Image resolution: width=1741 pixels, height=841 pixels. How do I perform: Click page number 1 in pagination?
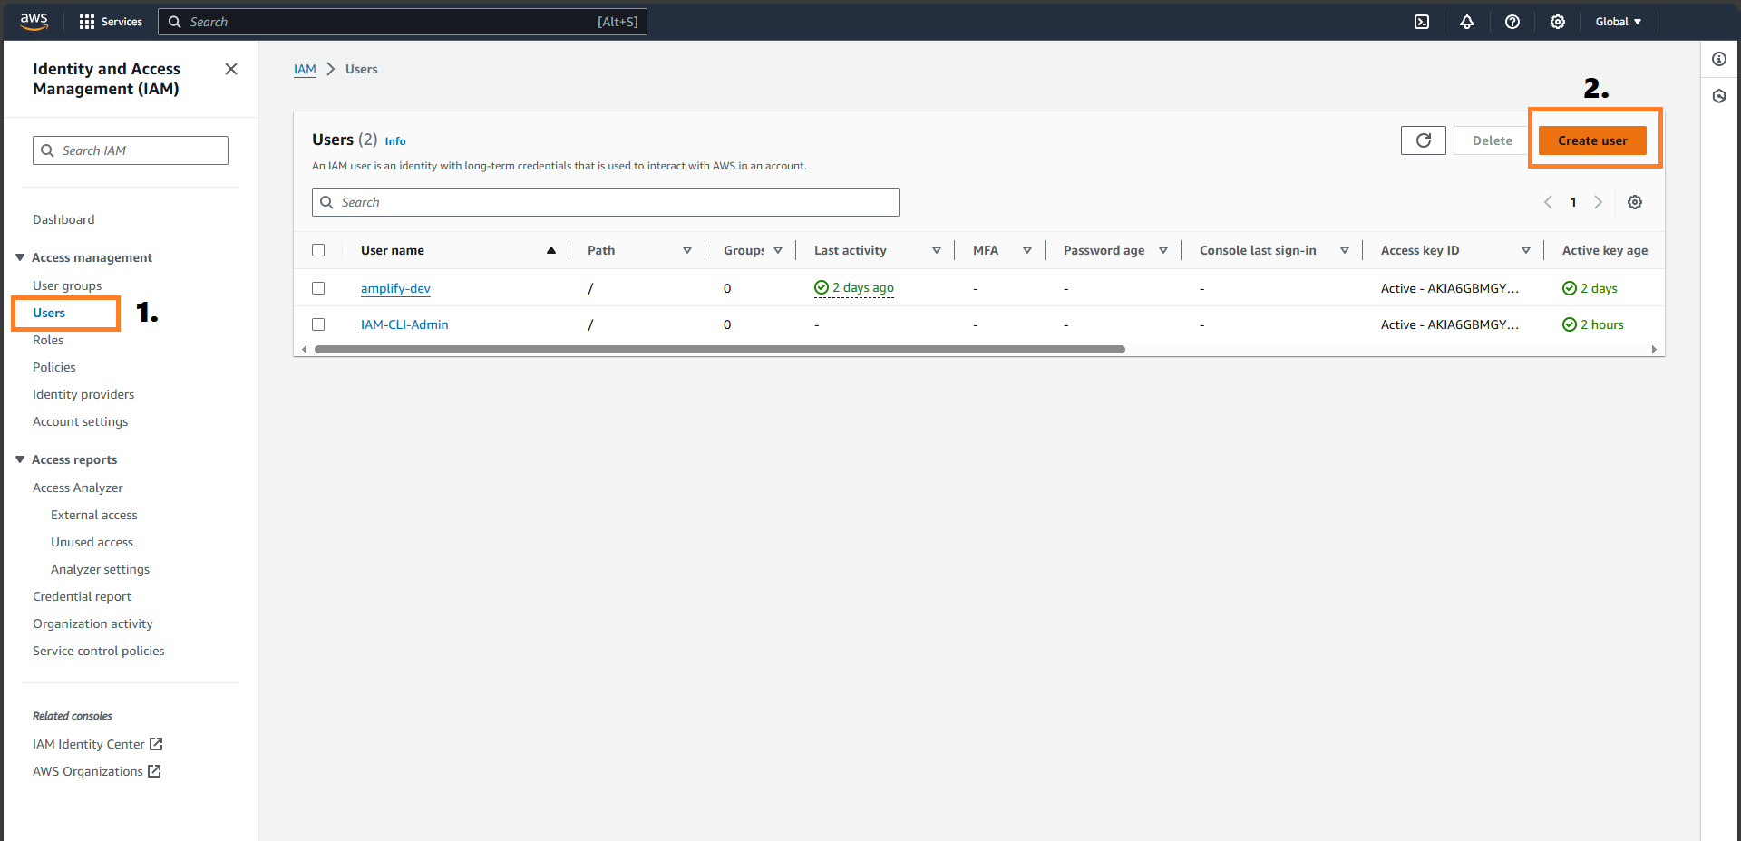coord(1573,202)
